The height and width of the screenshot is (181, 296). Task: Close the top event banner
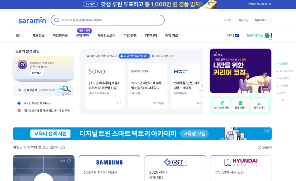pyautogui.click(x=270, y=4)
